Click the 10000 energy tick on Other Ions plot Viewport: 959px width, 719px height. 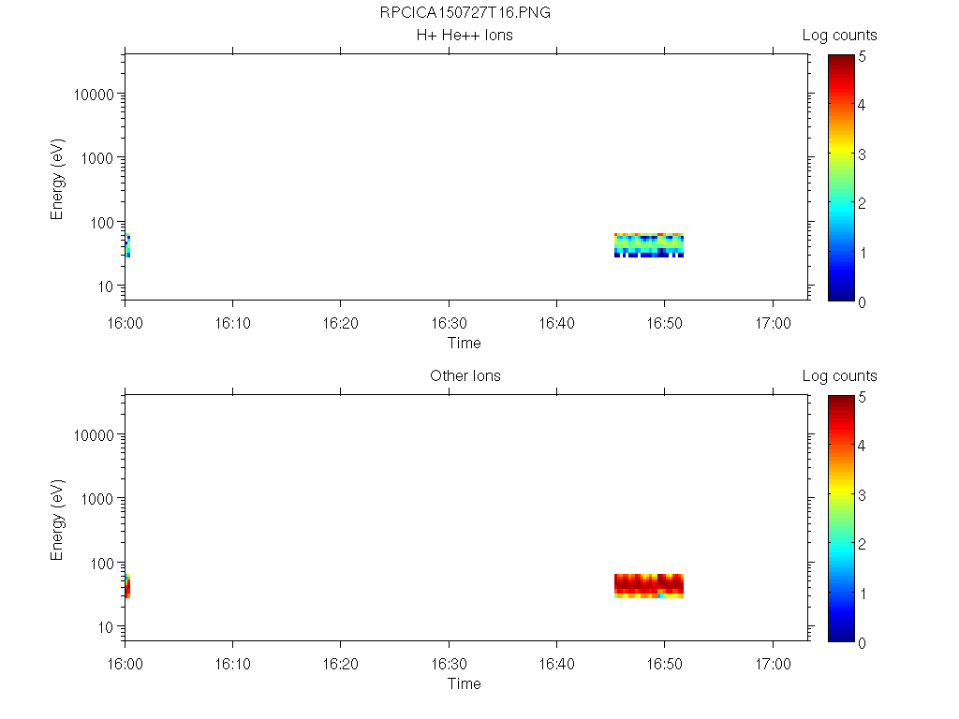[x=94, y=435]
